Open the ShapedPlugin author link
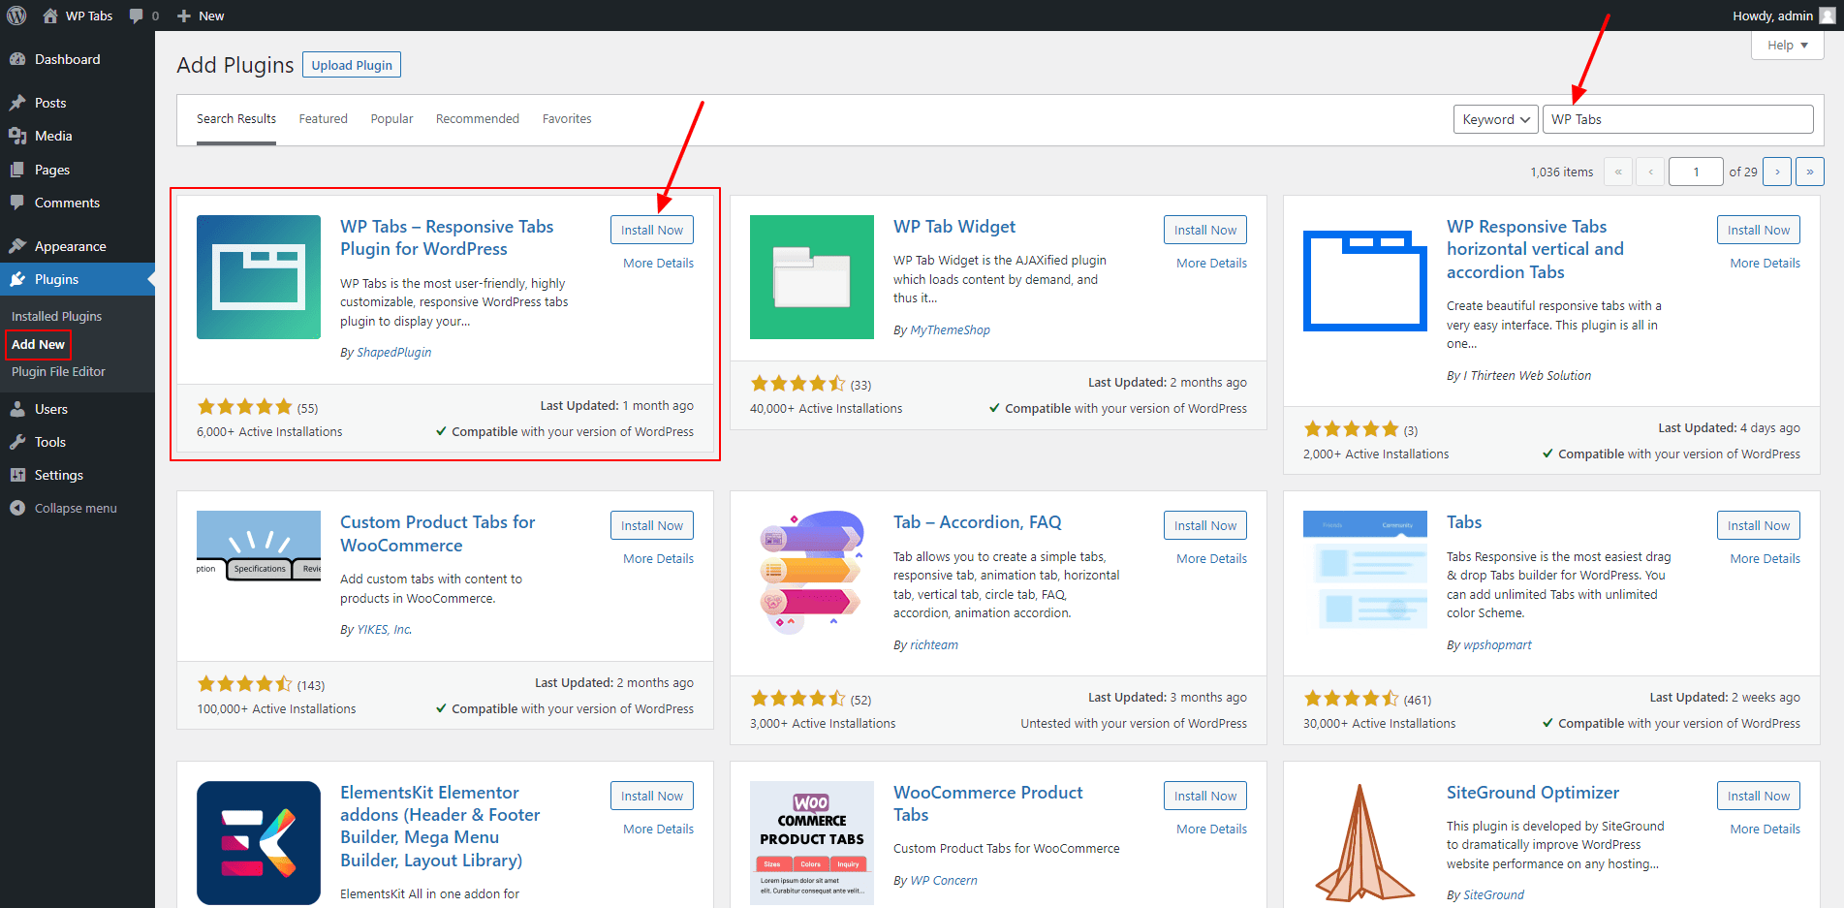Screen dimensions: 1844x908 394,352
